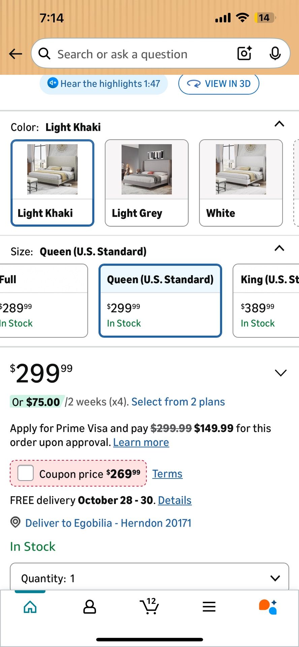Play Hear the highlights audio

pyautogui.click(x=104, y=84)
